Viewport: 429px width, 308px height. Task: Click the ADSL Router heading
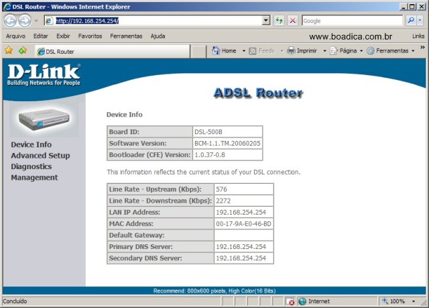[x=258, y=93]
